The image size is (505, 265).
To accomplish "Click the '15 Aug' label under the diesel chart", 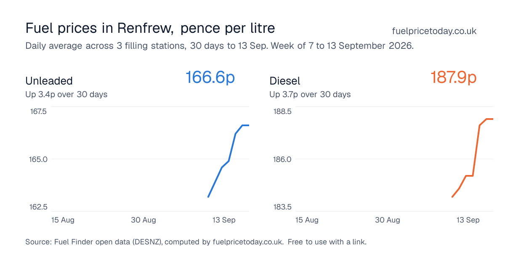I will (x=307, y=220).
